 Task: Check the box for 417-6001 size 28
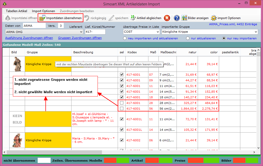coord(122,103)
